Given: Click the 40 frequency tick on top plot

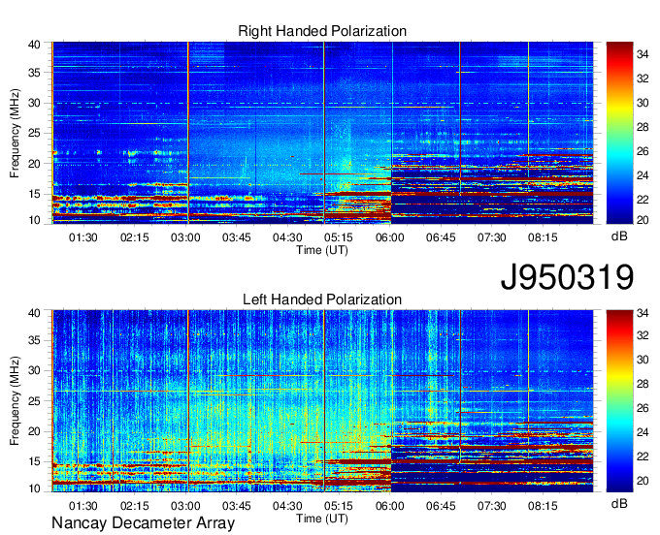Looking at the screenshot, I should 34,45.
